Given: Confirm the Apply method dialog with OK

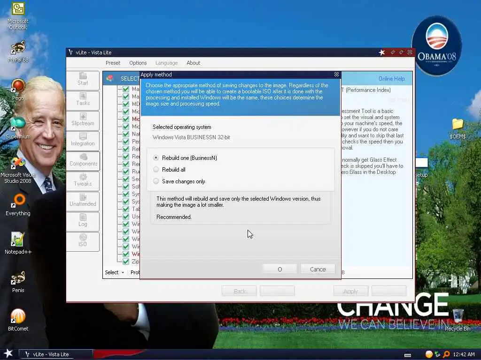Looking at the screenshot, I should pos(279,269).
